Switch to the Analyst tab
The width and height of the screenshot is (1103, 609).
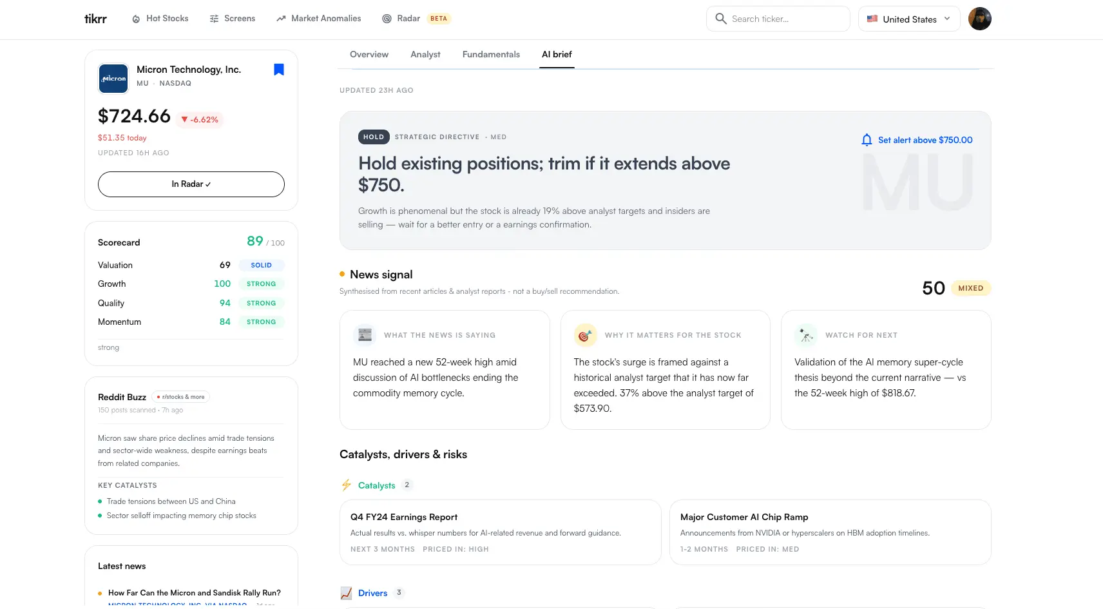(x=425, y=54)
